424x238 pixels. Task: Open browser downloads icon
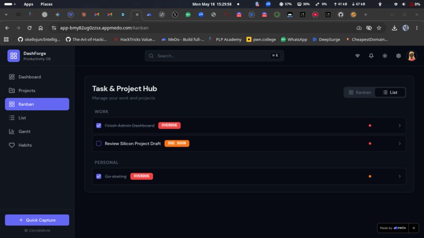tap(394, 28)
